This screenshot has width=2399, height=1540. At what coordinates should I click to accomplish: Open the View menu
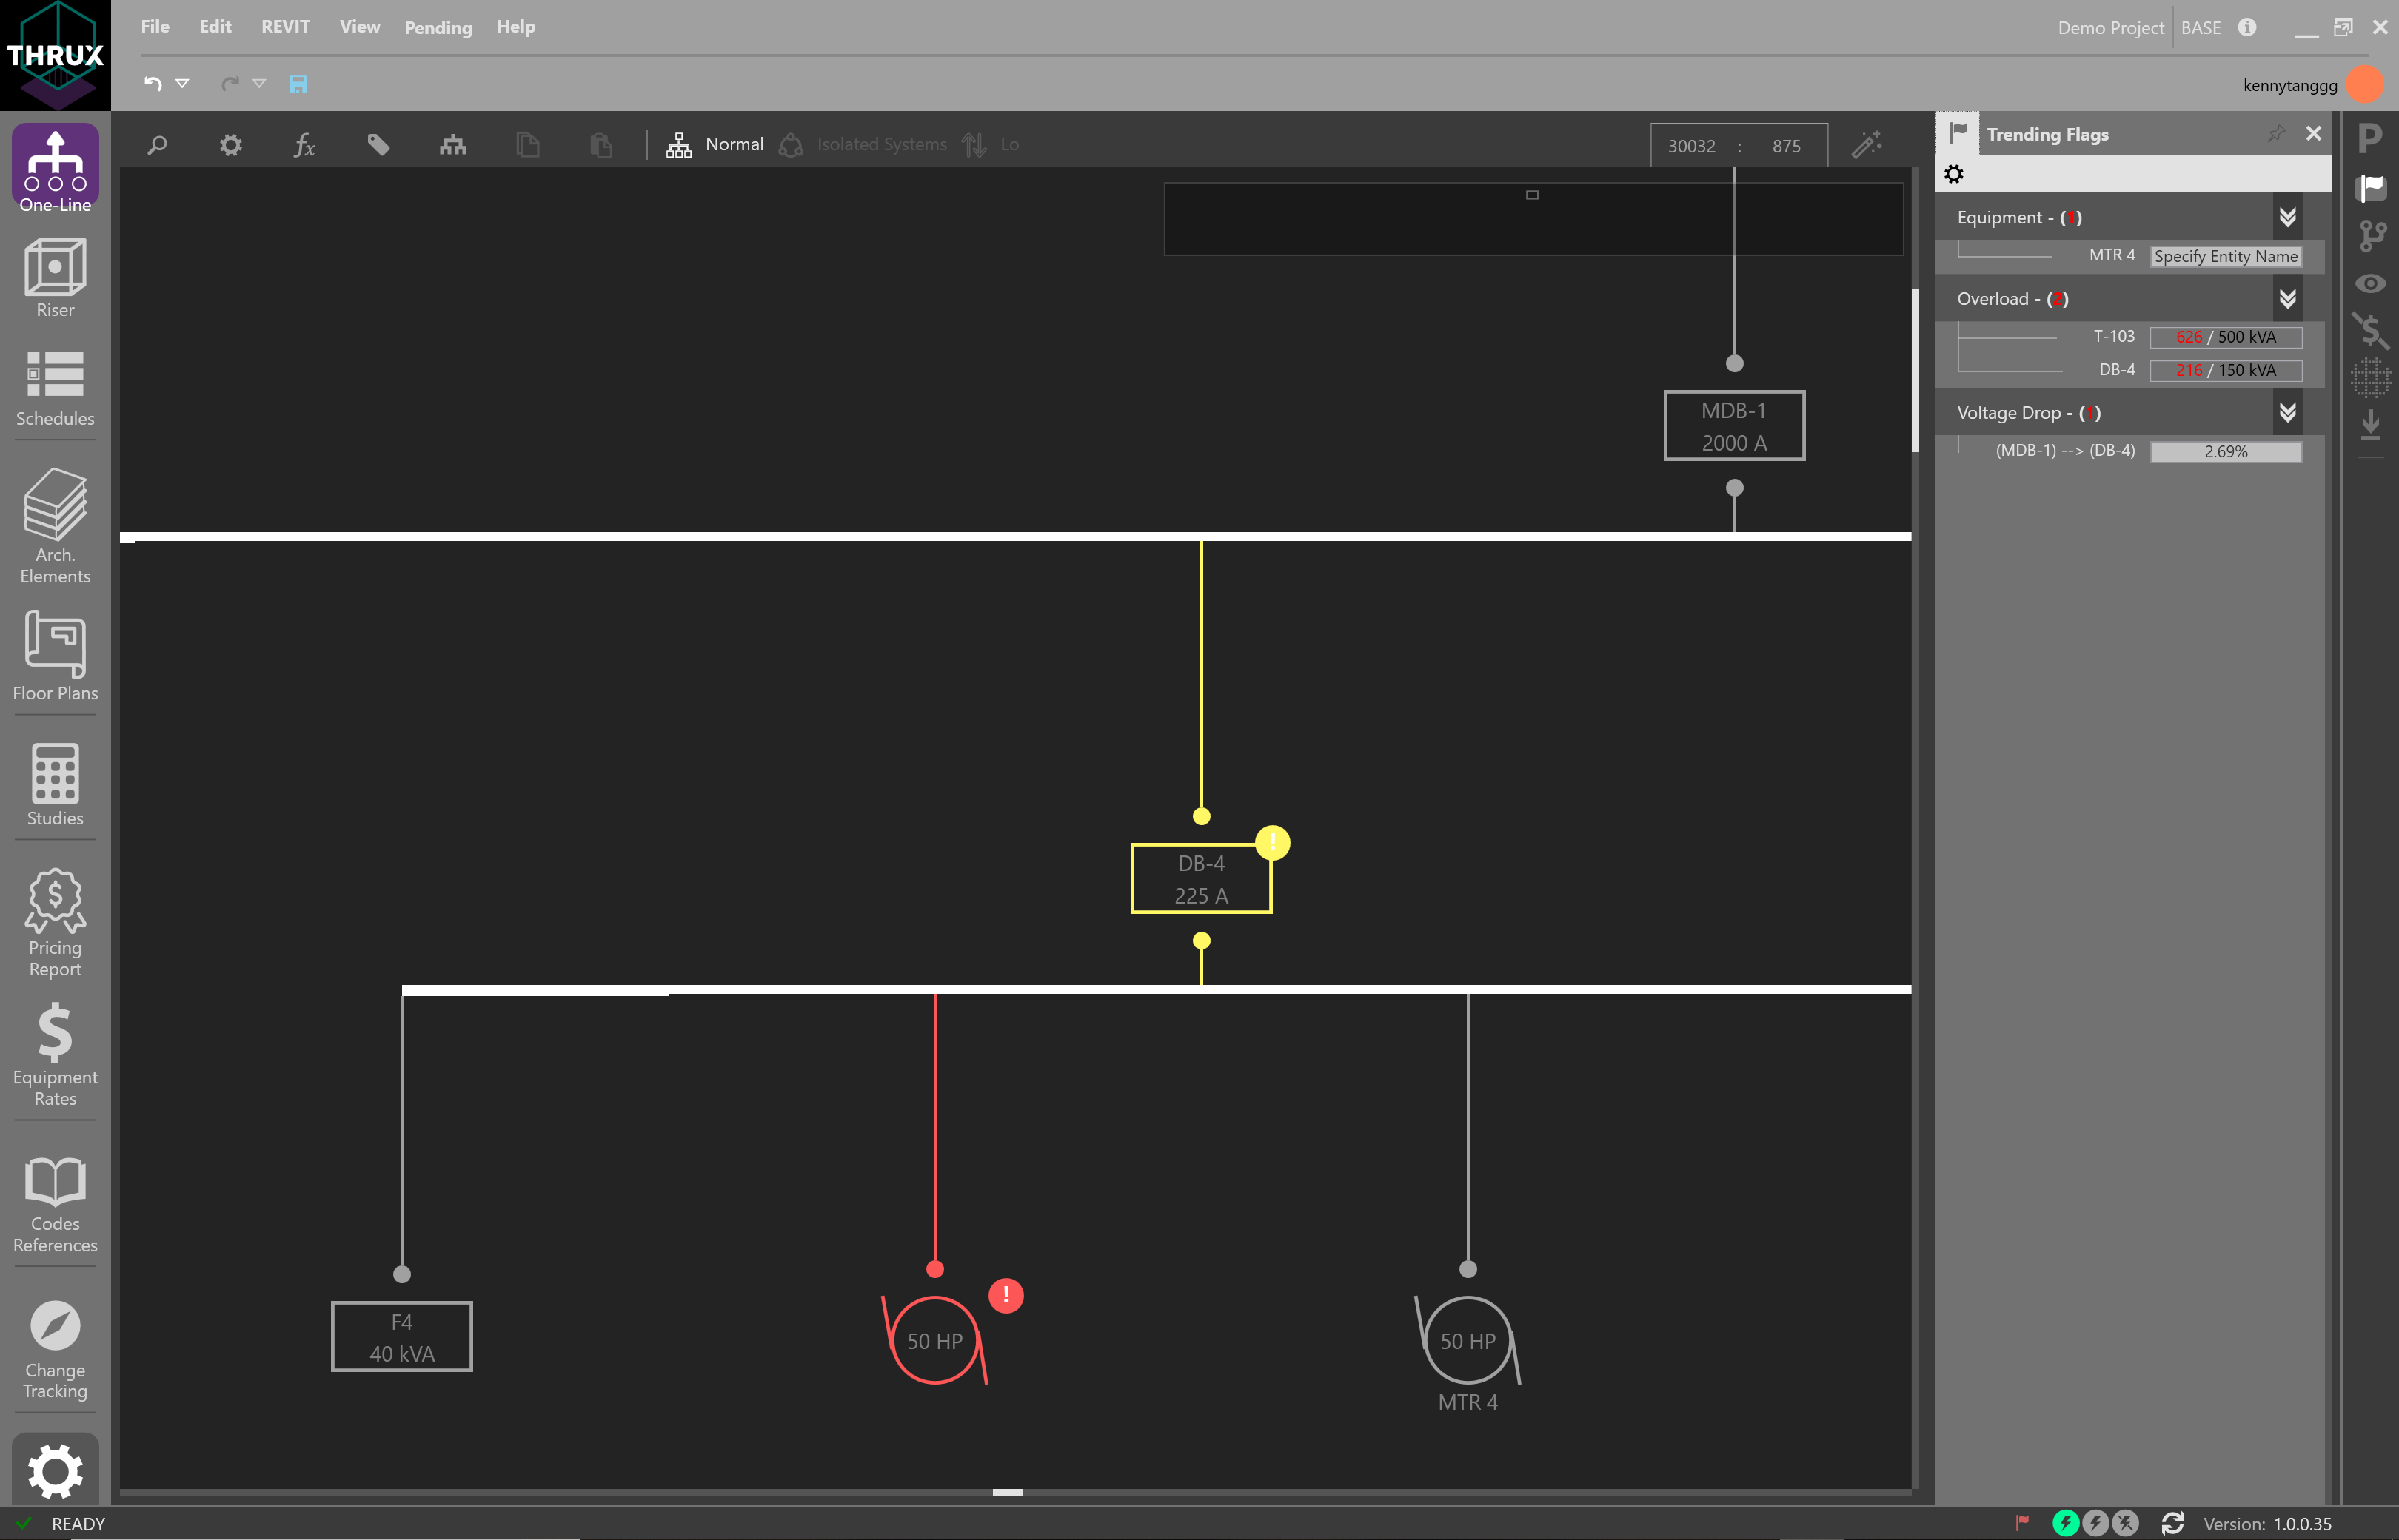[359, 27]
